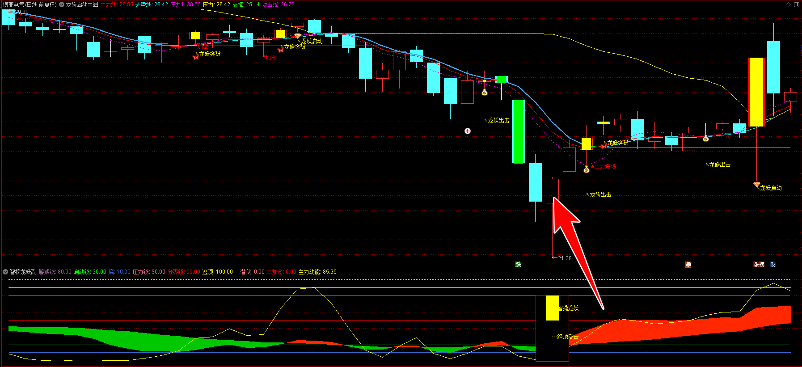The height and width of the screenshot is (367, 802).
Task: Click the 启动线: 20.00 readout
Action: coord(90,272)
